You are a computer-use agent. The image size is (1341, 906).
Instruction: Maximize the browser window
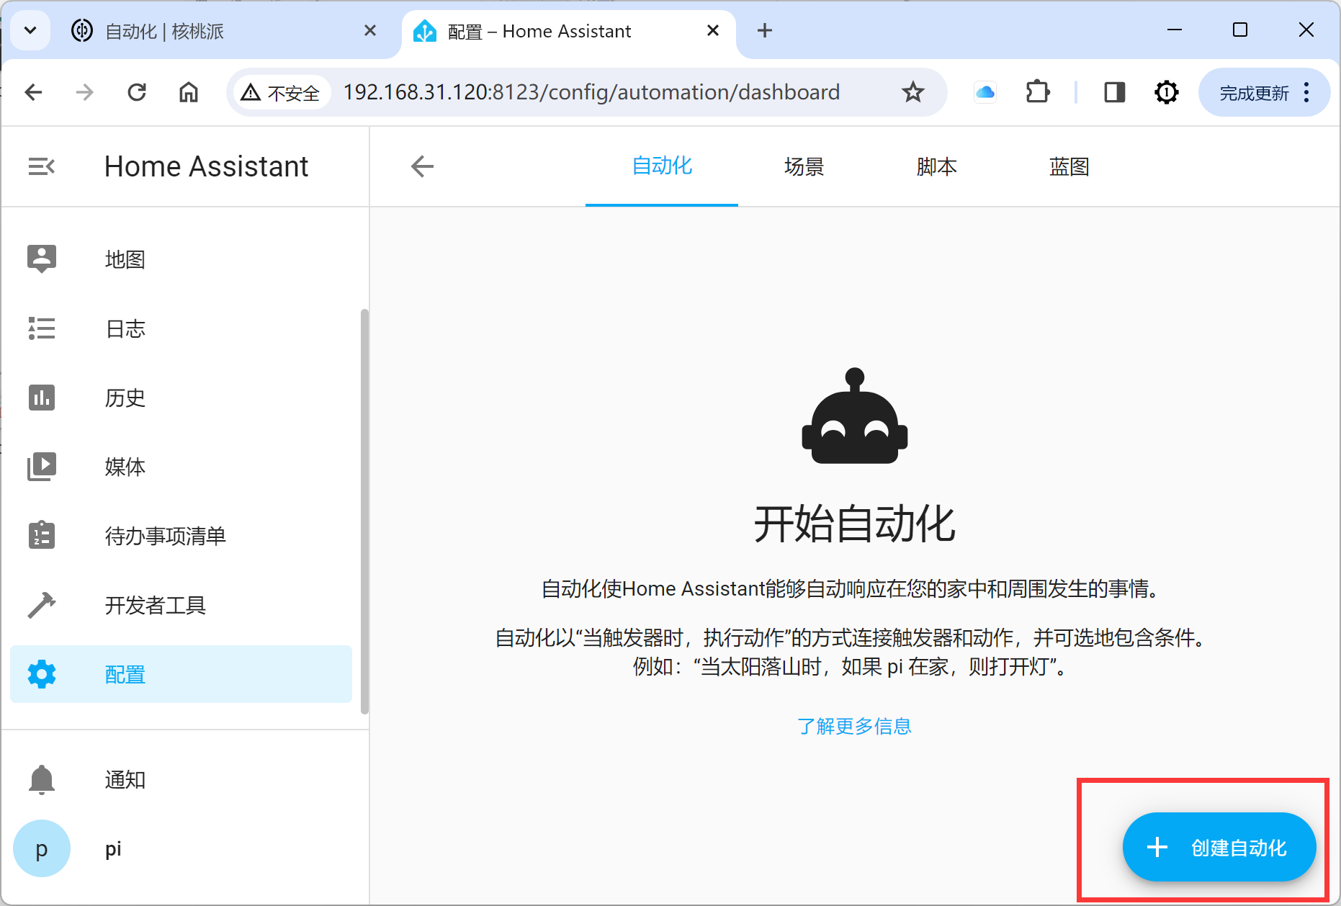1240,30
